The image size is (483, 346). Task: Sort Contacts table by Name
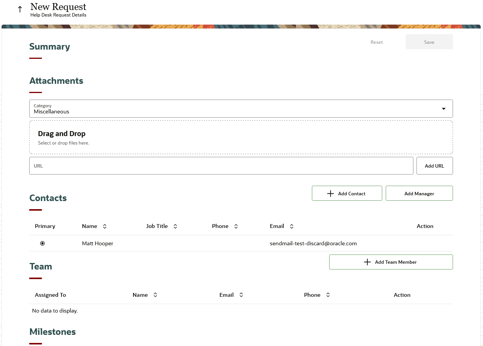(x=105, y=226)
